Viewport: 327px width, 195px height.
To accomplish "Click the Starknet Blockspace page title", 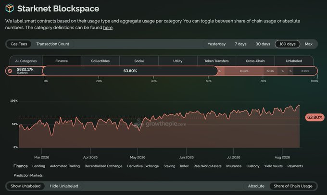I will pos(58,9).
